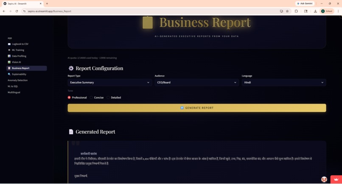Go to the NL to SQL page
The height and width of the screenshot is (184, 342).
pyautogui.click(x=13, y=86)
